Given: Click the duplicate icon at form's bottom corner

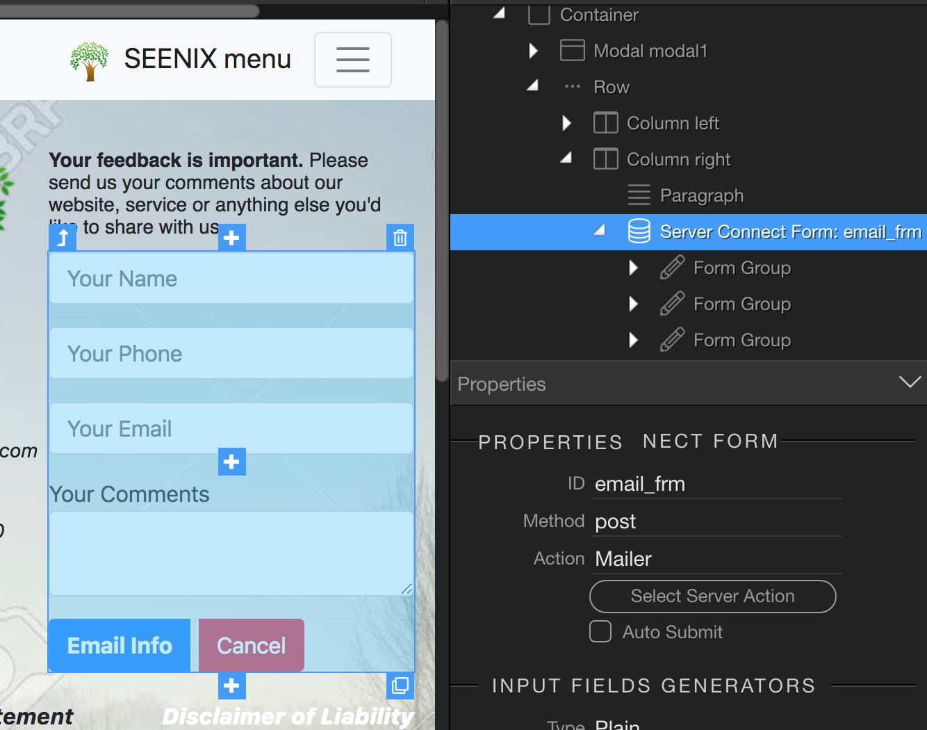Looking at the screenshot, I should click(x=400, y=686).
